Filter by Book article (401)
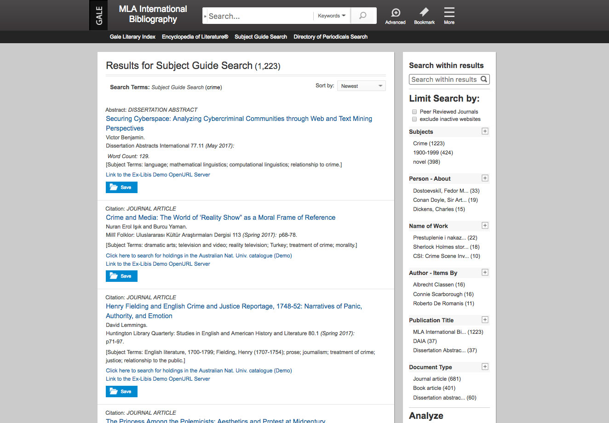Image resolution: width=609 pixels, height=423 pixels. pyautogui.click(x=434, y=388)
